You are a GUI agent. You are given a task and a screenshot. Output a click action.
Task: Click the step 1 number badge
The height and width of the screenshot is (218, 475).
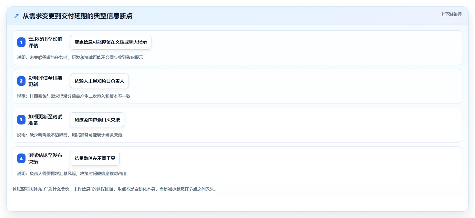[x=21, y=42]
